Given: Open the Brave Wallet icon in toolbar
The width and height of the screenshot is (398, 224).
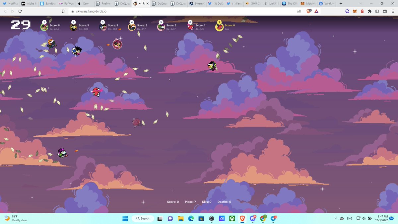Looking at the screenshot, I should (x=385, y=11).
